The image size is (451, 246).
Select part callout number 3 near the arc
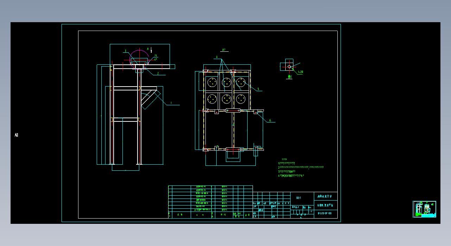tap(125, 51)
